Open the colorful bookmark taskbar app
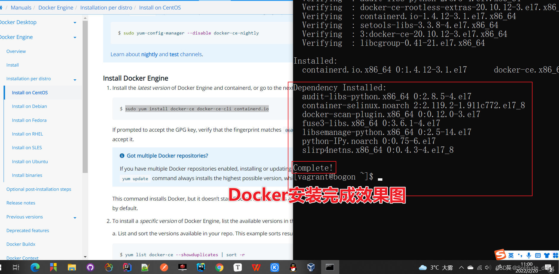This screenshot has width=559, height=274. 53,267
